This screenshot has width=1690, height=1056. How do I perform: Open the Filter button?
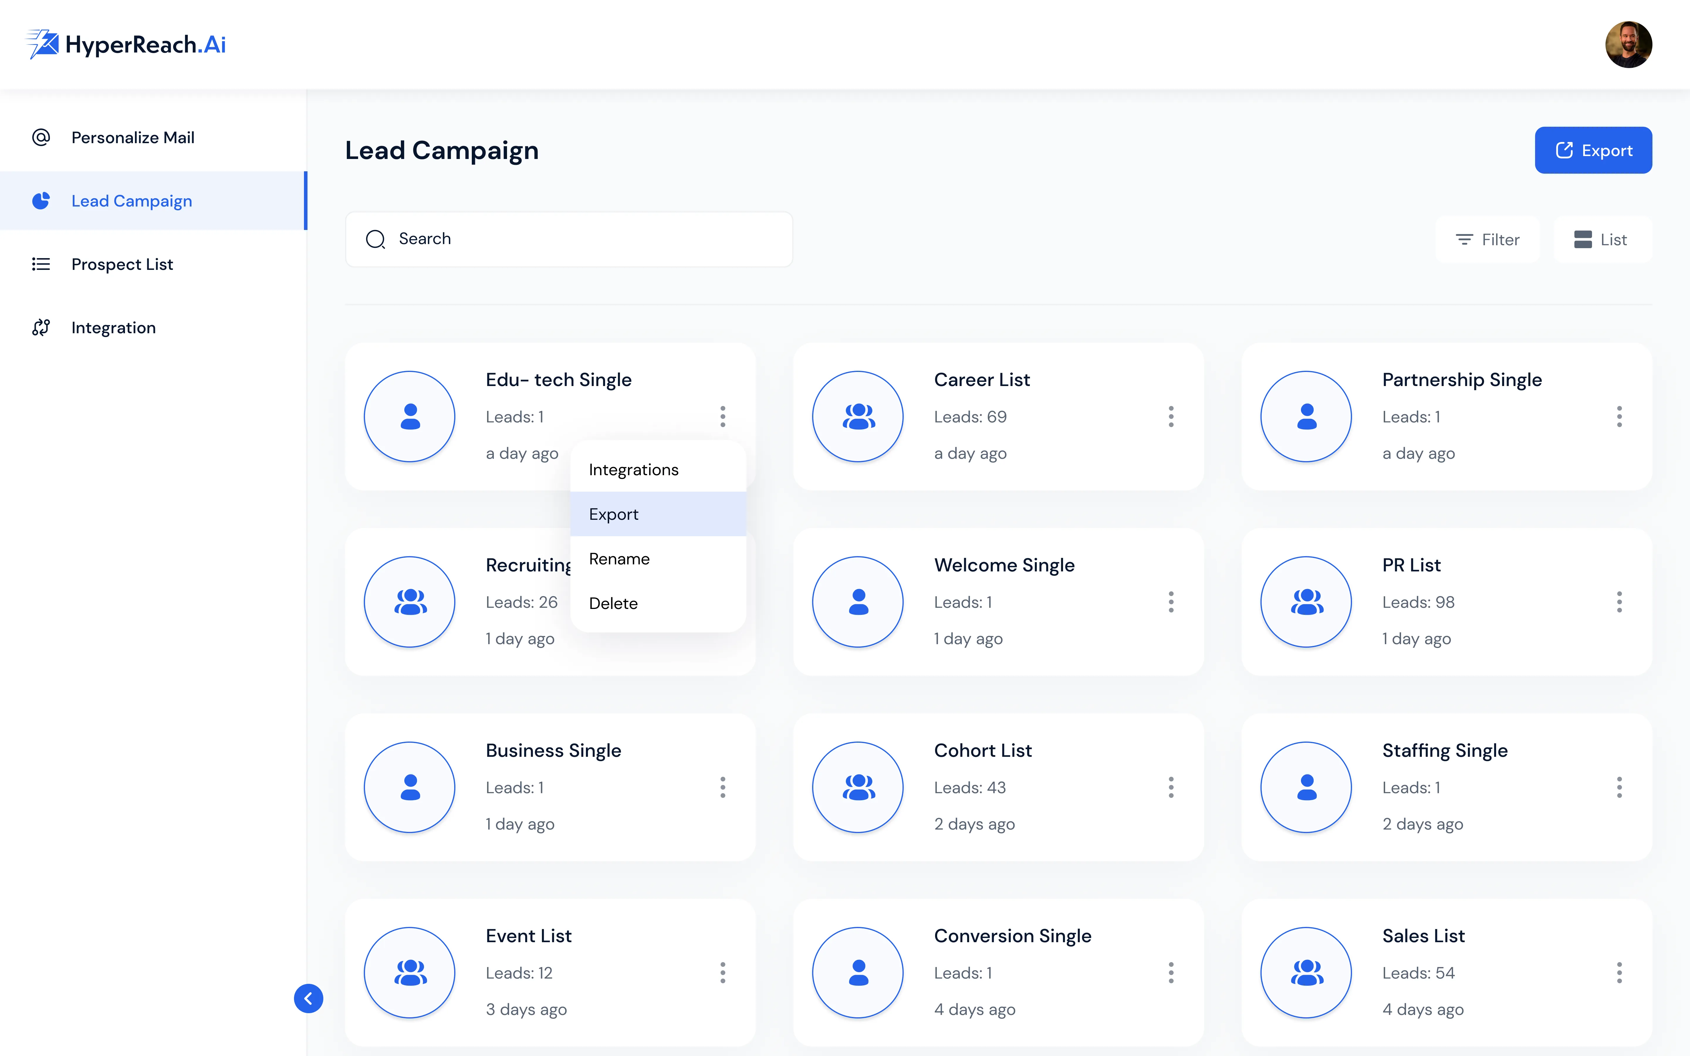point(1488,240)
